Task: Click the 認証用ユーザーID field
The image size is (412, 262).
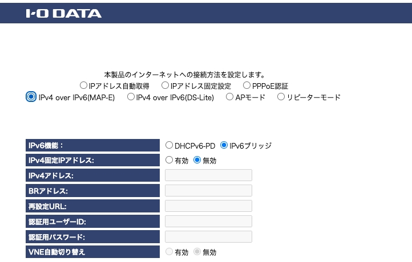Action: 208,221
